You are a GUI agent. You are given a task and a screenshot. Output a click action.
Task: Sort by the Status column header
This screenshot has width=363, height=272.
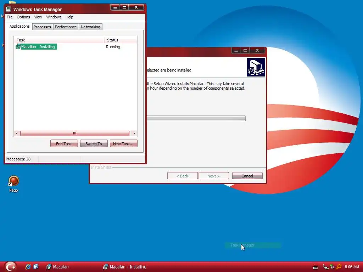(x=121, y=40)
